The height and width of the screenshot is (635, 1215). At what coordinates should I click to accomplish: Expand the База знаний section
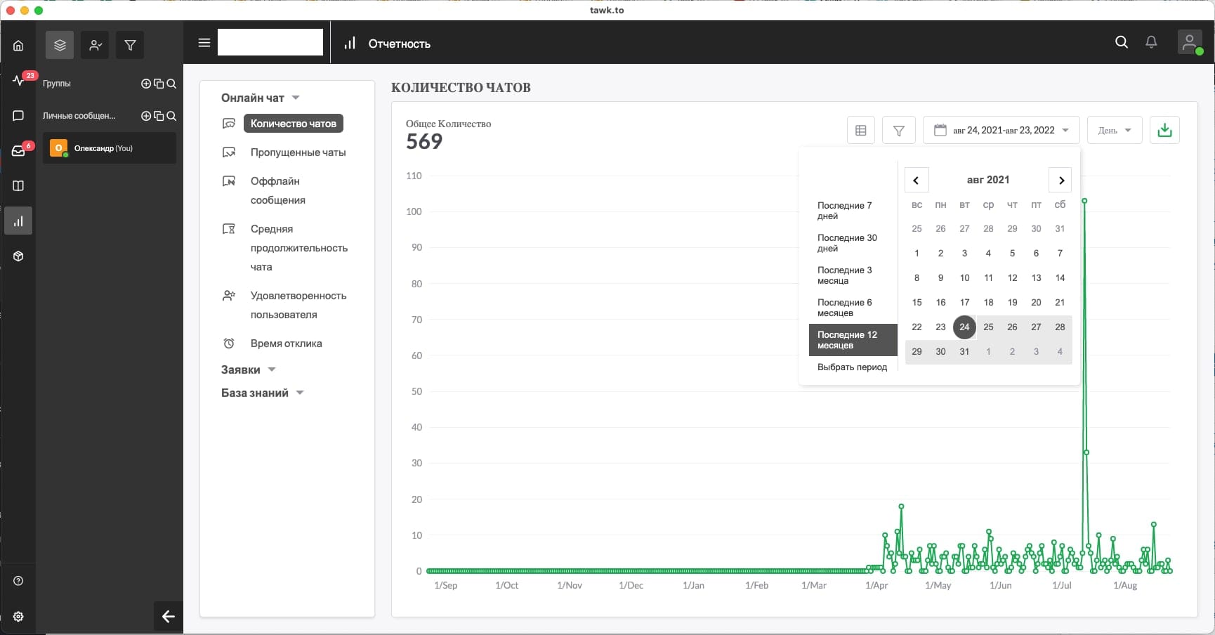click(x=262, y=393)
